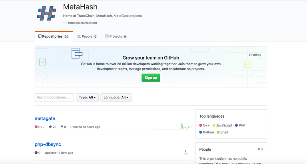307x164 pixels.
Task: Switch to the People tab
Action: pyautogui.click(x=87, y=36)
